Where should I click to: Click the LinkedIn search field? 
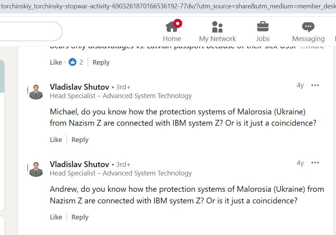(29, 32)
